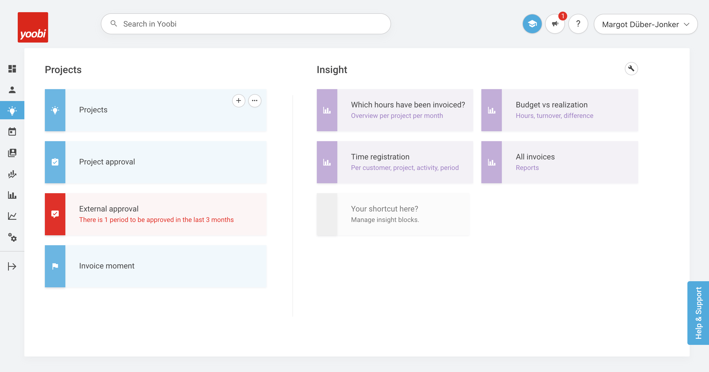Open the External approval tile
709x372 pixels.
(156, 214)
